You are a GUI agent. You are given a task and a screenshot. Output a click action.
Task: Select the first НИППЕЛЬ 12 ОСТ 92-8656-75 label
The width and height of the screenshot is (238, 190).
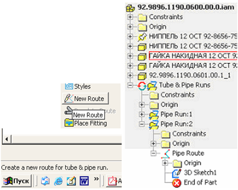click(193, 36)
